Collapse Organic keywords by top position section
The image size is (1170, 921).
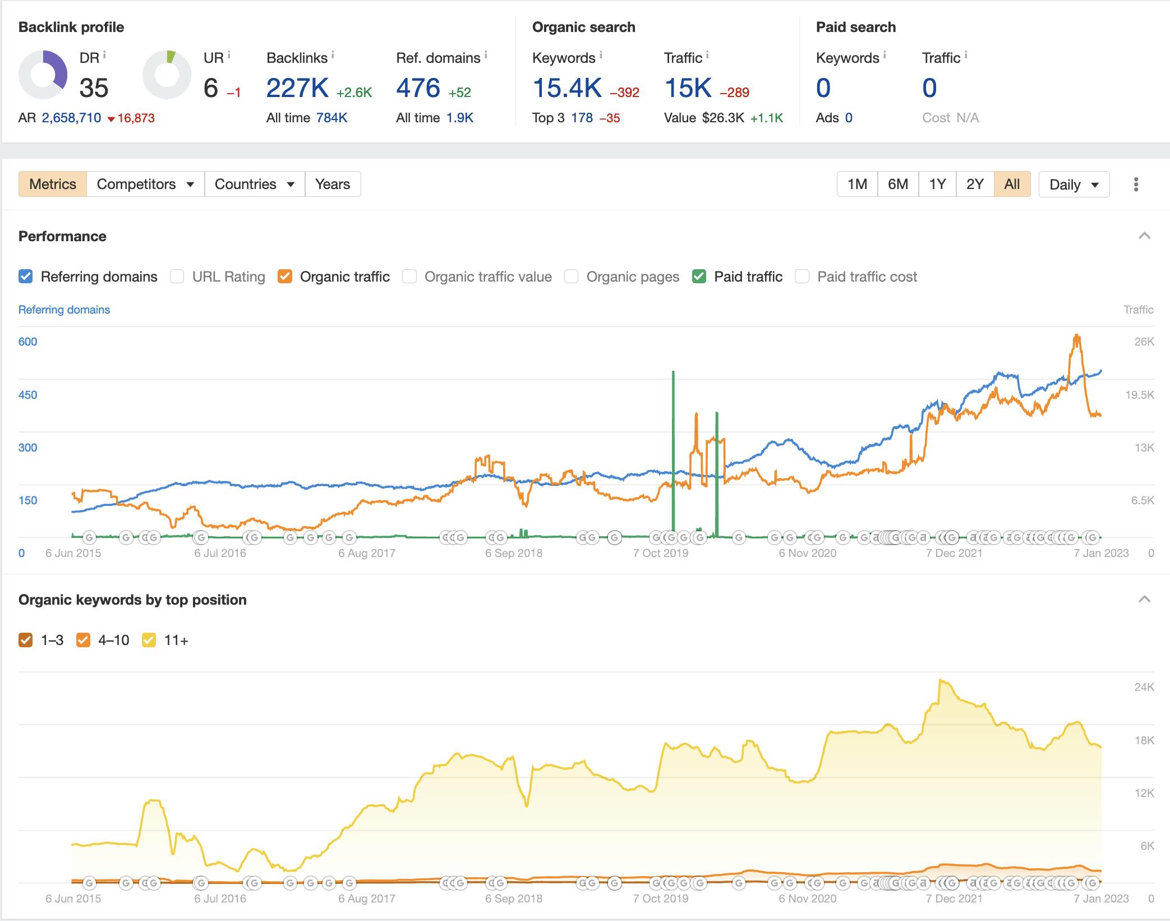point(1145,600)
